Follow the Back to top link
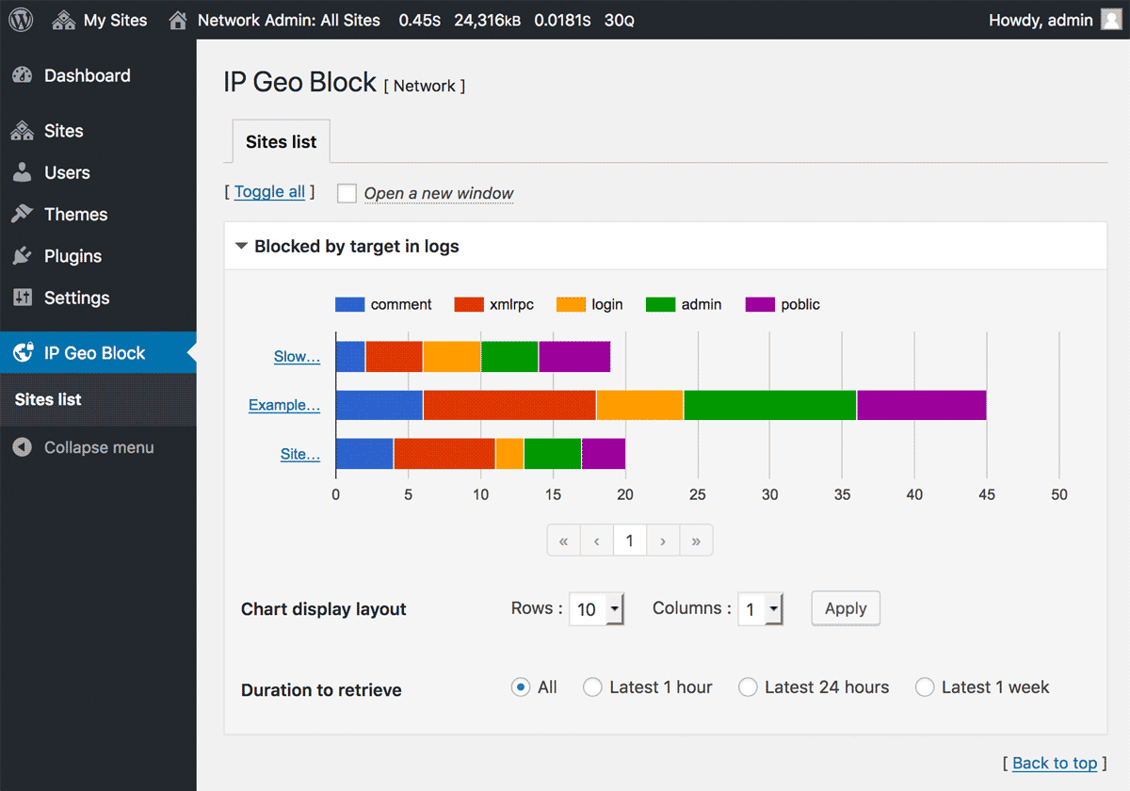Screen dimensions: 1130x791 tap(1055, 763)
